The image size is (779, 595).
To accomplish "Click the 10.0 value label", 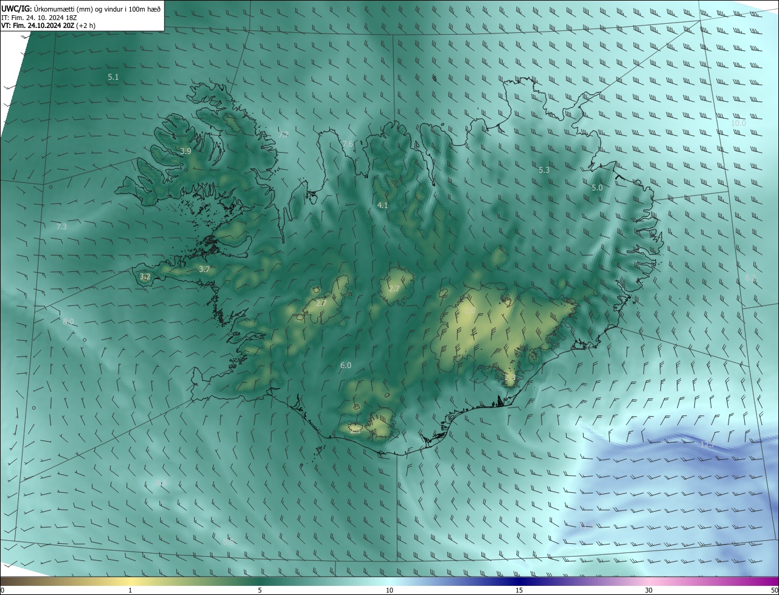I will (738, 123).
